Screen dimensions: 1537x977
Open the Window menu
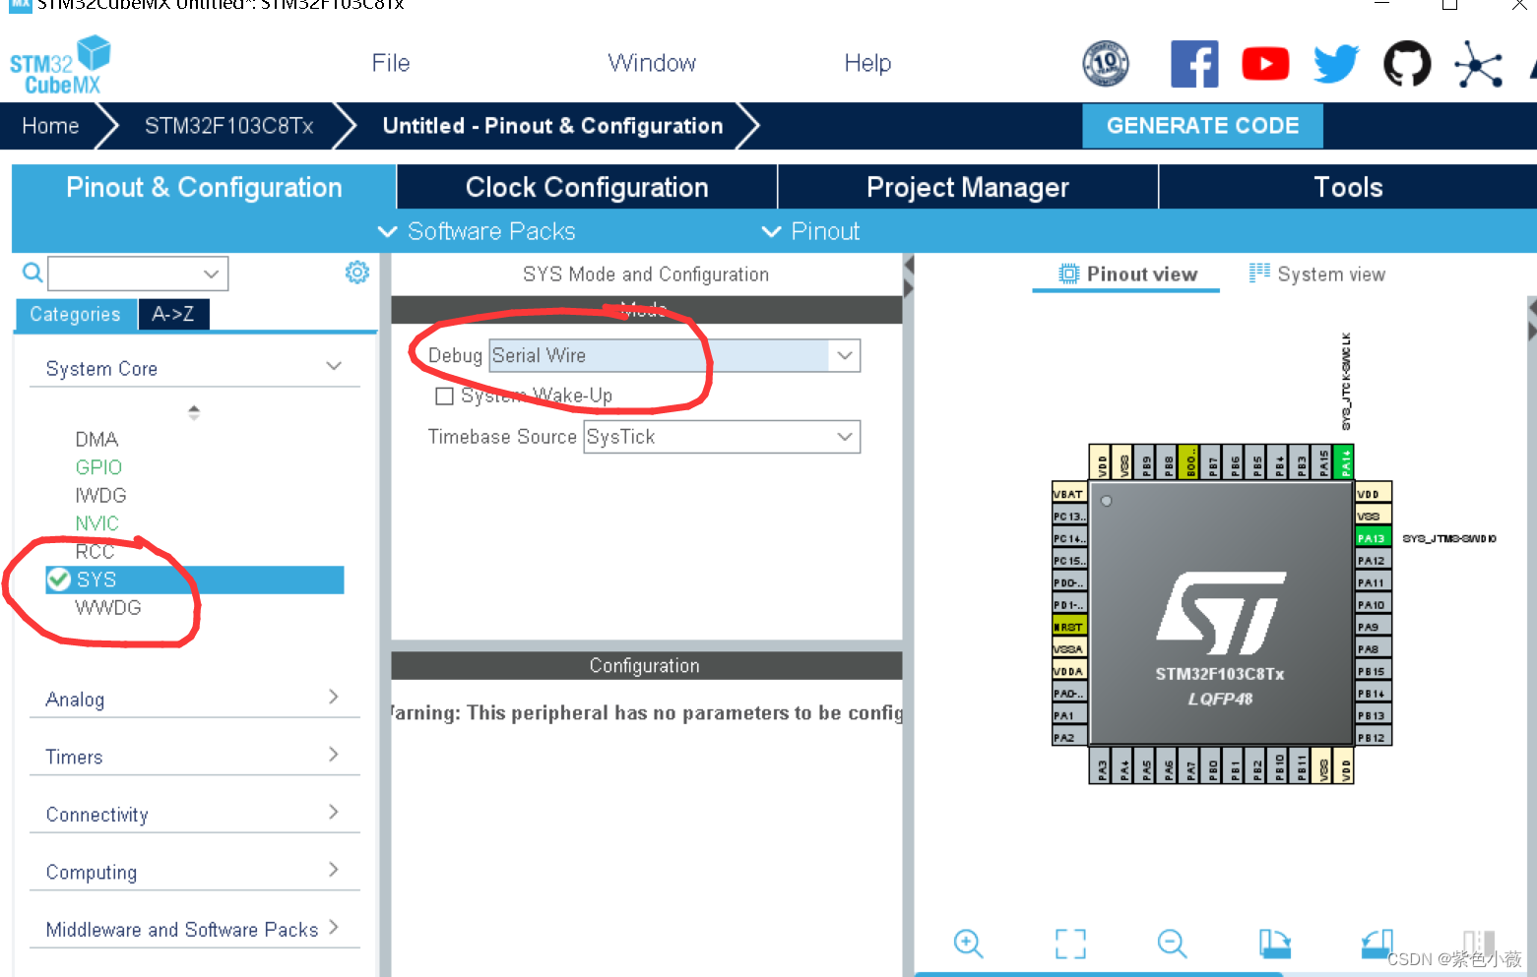(x=652, y=63)
